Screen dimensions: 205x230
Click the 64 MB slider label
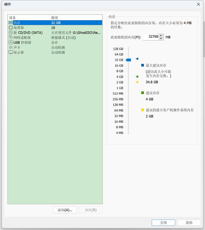tap(119, 110)
